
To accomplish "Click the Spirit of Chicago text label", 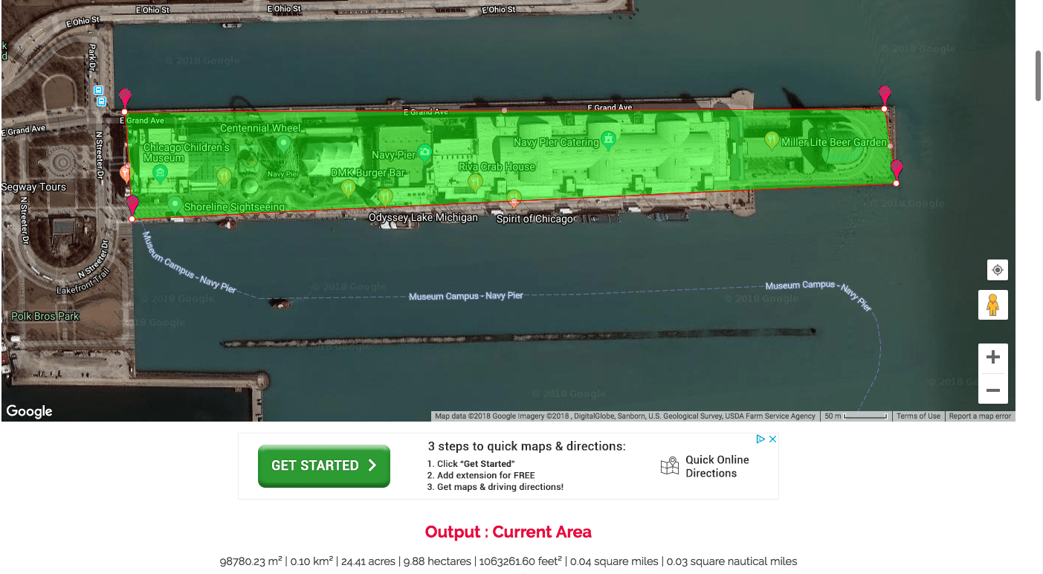I will pos(535,219).
